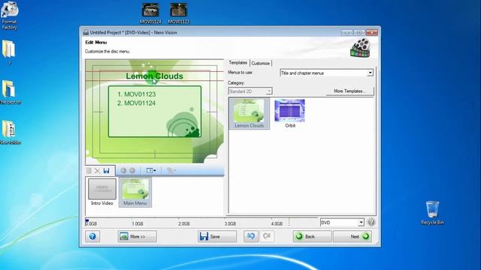The width and height of the screenshot is (481, 270).
Task: Select menu entry 1. MOV01123 in preview
Action: click(137, 94)
